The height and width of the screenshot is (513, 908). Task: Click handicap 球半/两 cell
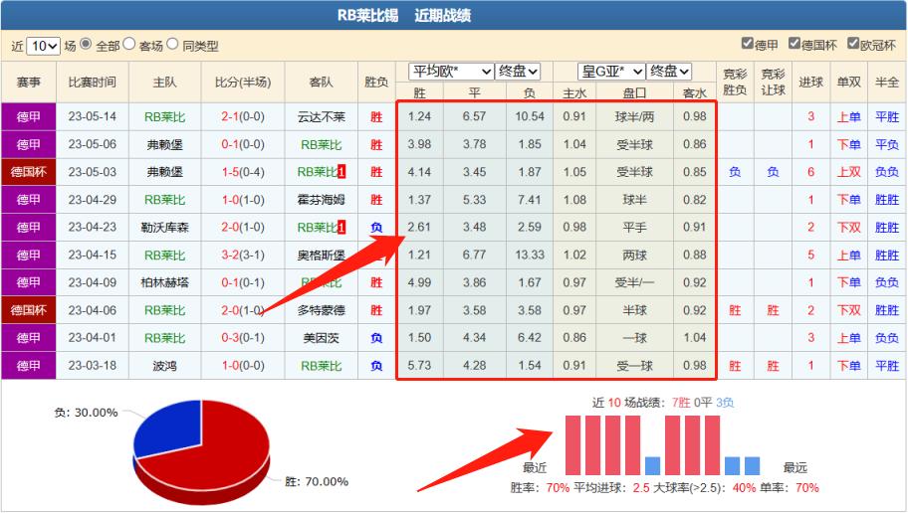tap(634, 117)
